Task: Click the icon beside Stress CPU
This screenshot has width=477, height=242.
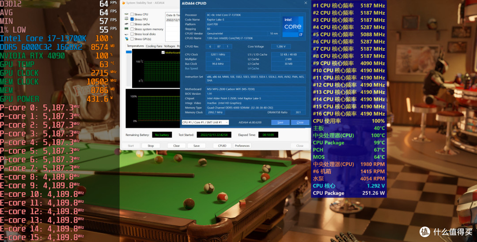Action: 126,14
